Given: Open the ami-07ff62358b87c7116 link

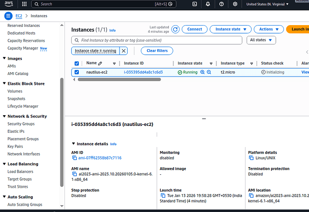Looking at the screenshot, I should 100,158.
